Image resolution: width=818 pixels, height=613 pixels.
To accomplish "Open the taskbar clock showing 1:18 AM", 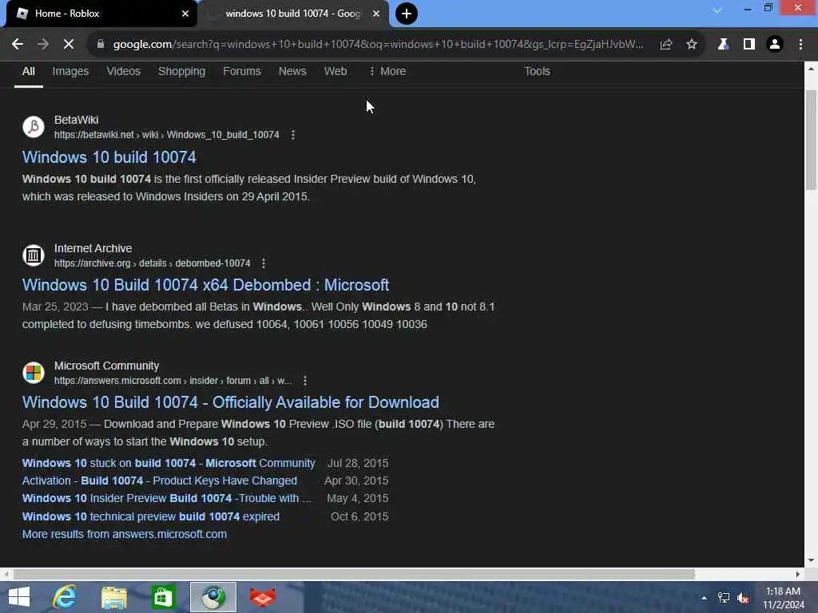I will 783,598.
